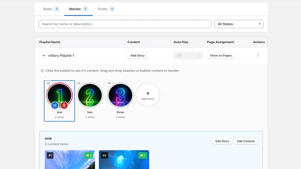
Task: Switch to the Reels tab
Action: [51, 9]
